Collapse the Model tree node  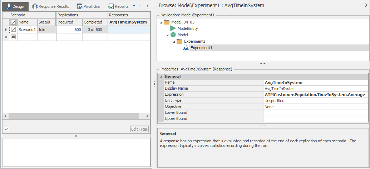point(167,35)
